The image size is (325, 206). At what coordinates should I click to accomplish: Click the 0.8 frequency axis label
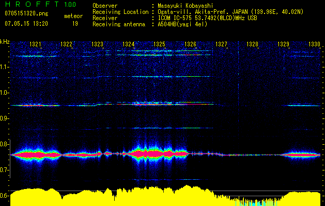[5, 144]
